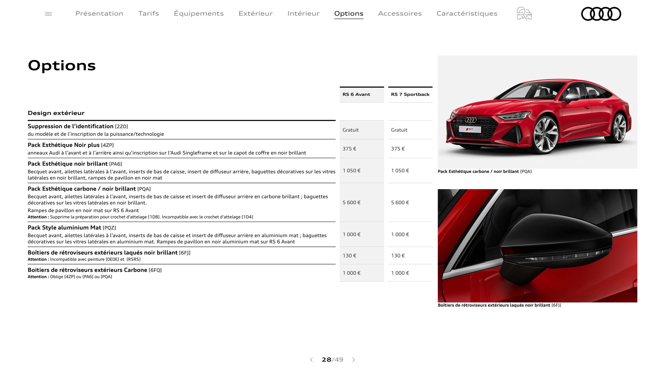Switch to the Équipements tab
The height and width of the screenshot is (374, 665).
(x=199, y=13)
